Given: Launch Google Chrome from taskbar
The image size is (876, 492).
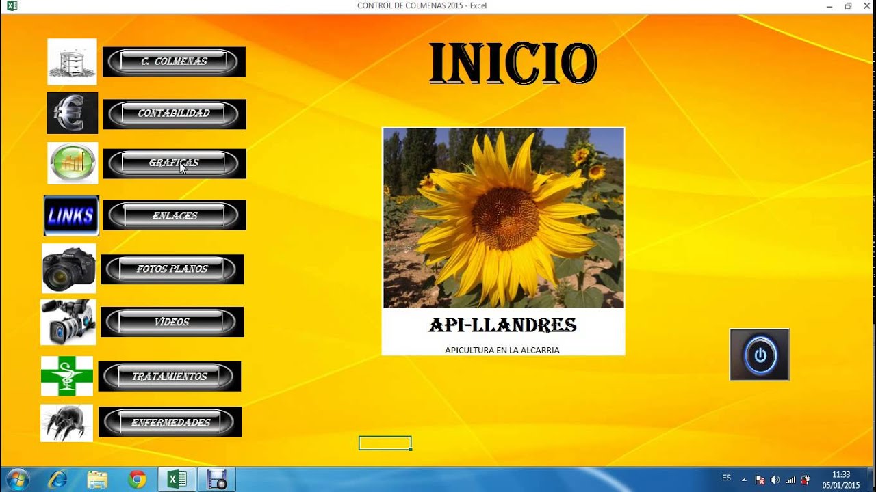Looking at the screenshot, I should [x=137, y=480].
